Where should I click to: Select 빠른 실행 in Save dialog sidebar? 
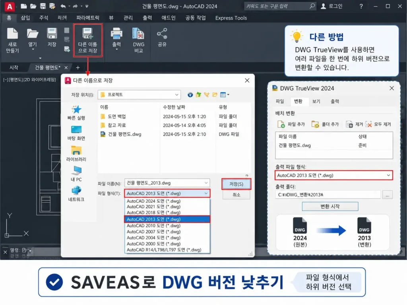coord(76,112)
